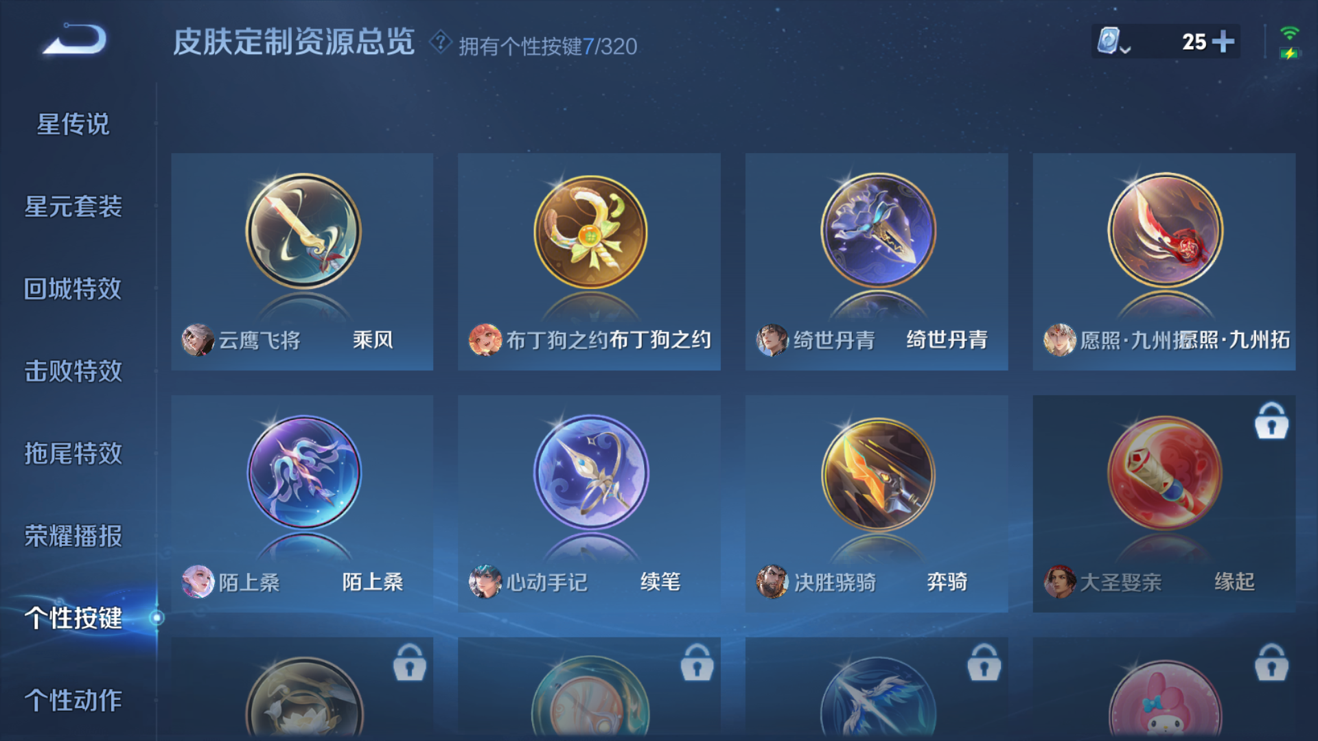Screen dimensions: 1318x741
Task: Open the 荣耀播报 category
Action: point(73,536)
